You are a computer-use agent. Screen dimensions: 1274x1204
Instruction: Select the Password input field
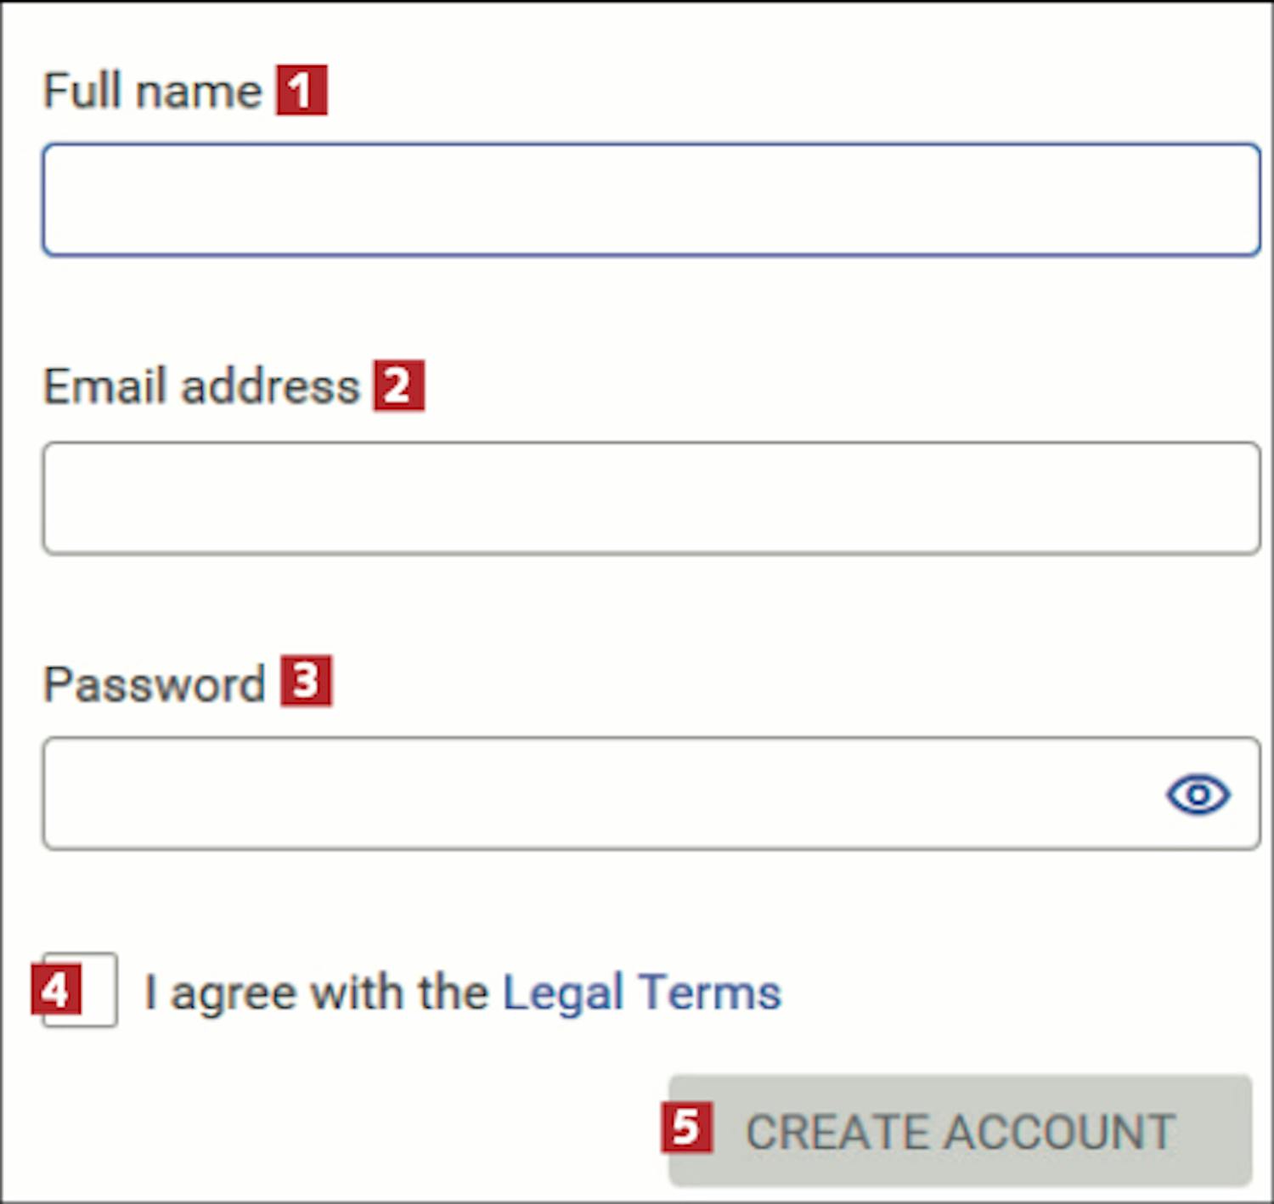(x=595, y=794)
